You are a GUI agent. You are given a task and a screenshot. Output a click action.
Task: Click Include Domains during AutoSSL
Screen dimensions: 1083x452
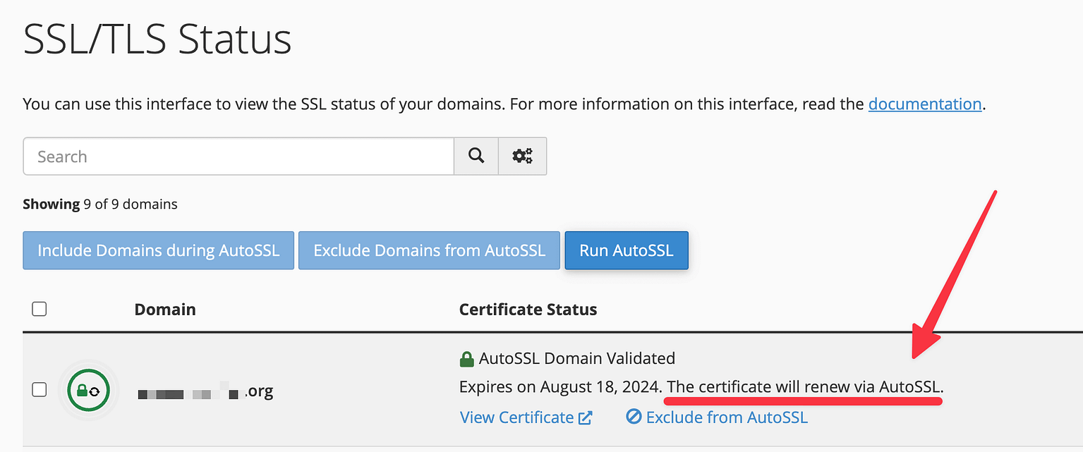click(158, 250)
